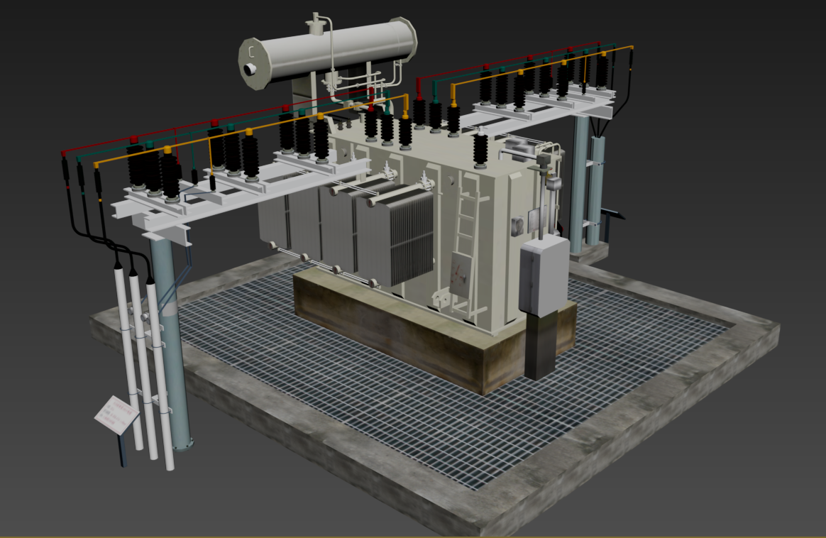Select the cylindrical oil conservator tank

(334, 50)
